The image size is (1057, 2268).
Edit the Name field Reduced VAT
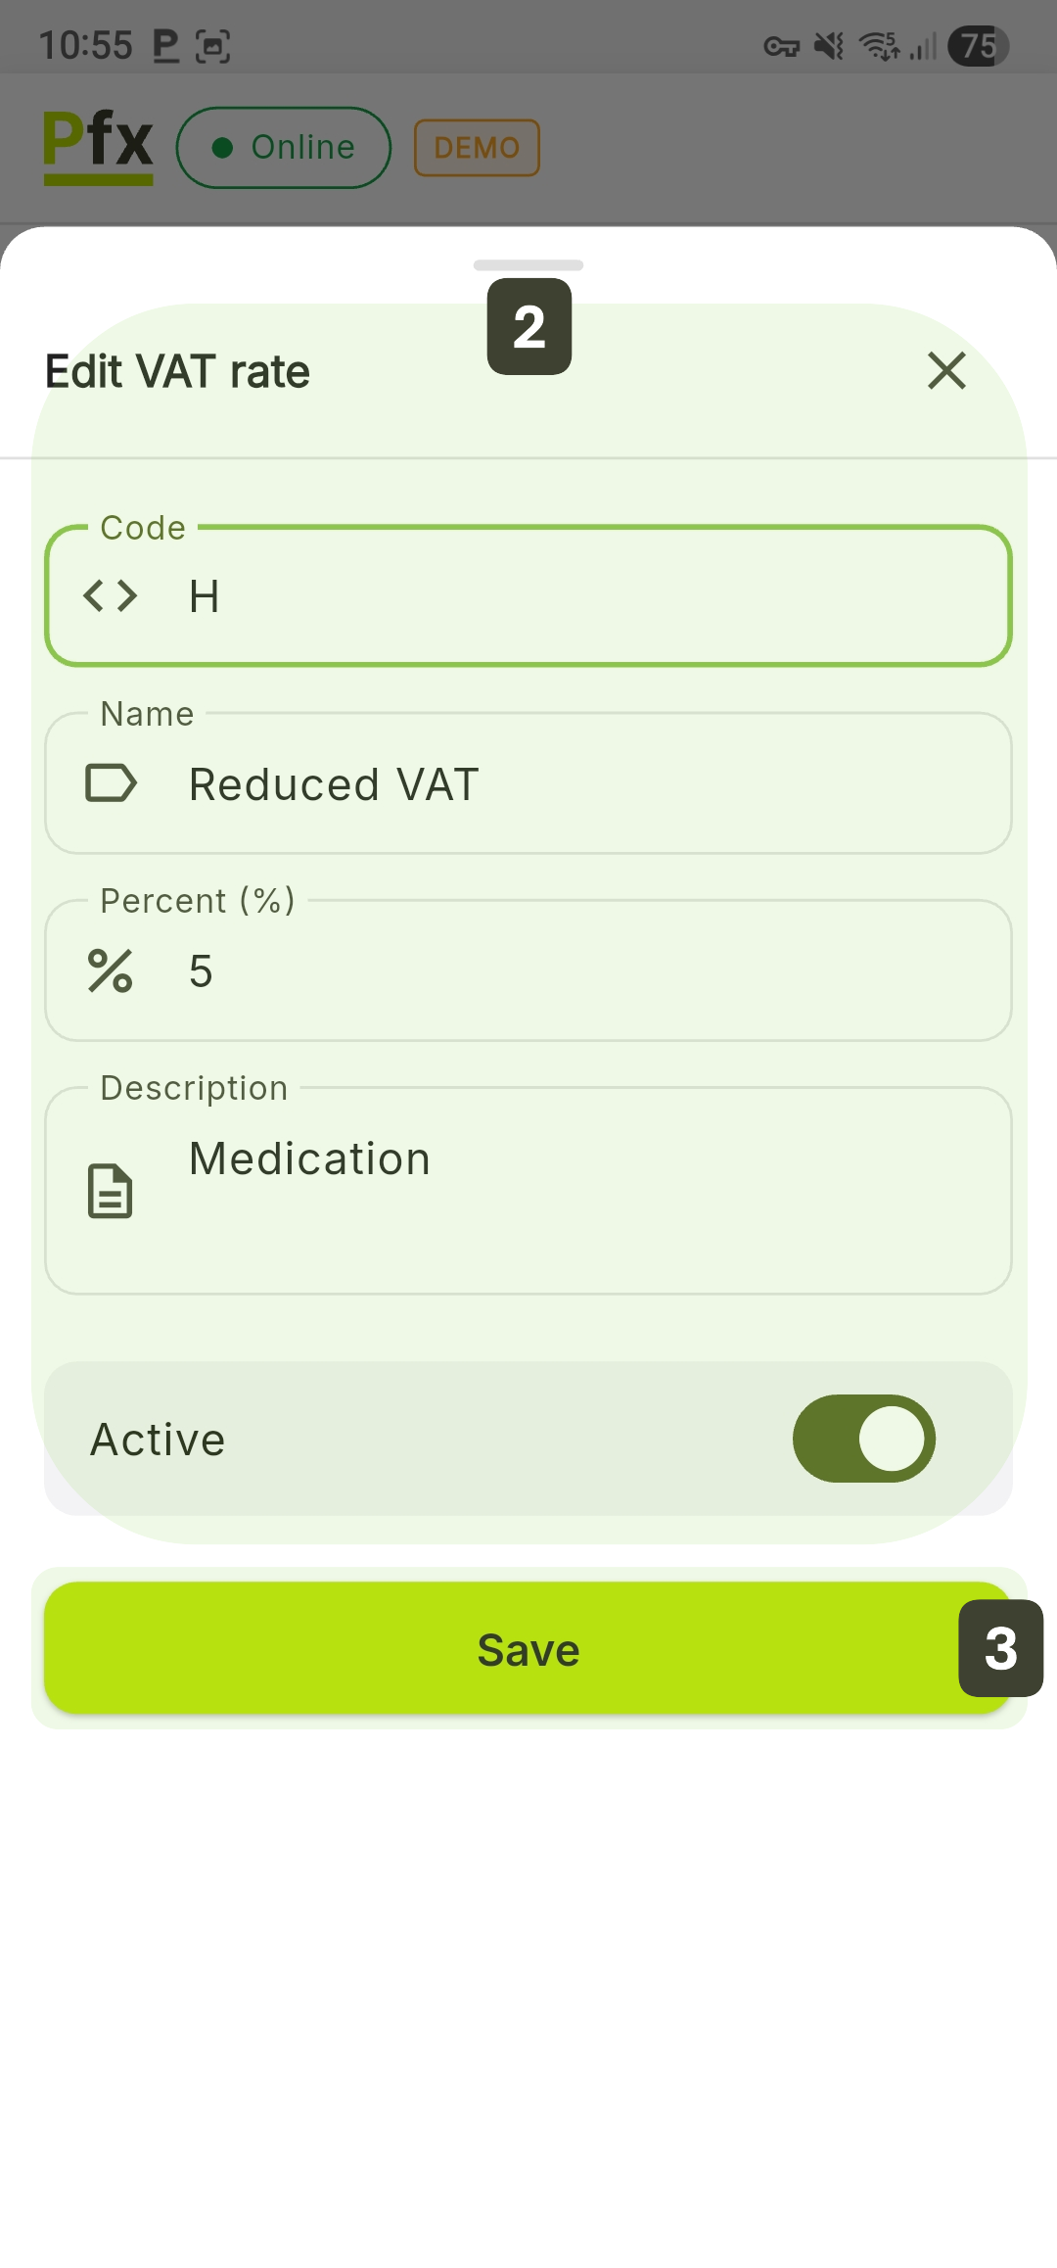pos(587,783)
